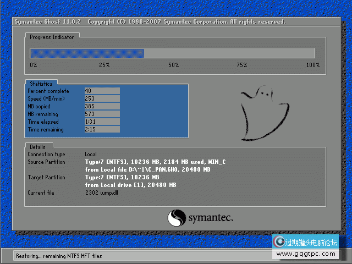The height and width of the screenshot is (264, 352).
Task: Click the status bar restoring message
Action: coord(59,256)
